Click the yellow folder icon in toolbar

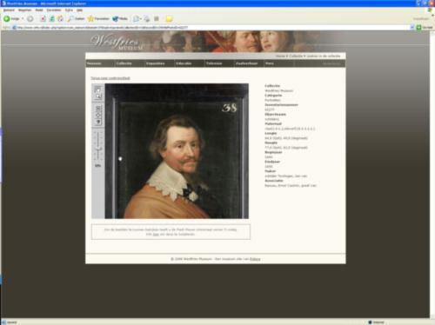point(169,18)
